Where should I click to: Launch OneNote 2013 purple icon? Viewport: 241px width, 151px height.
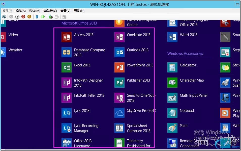119,37
